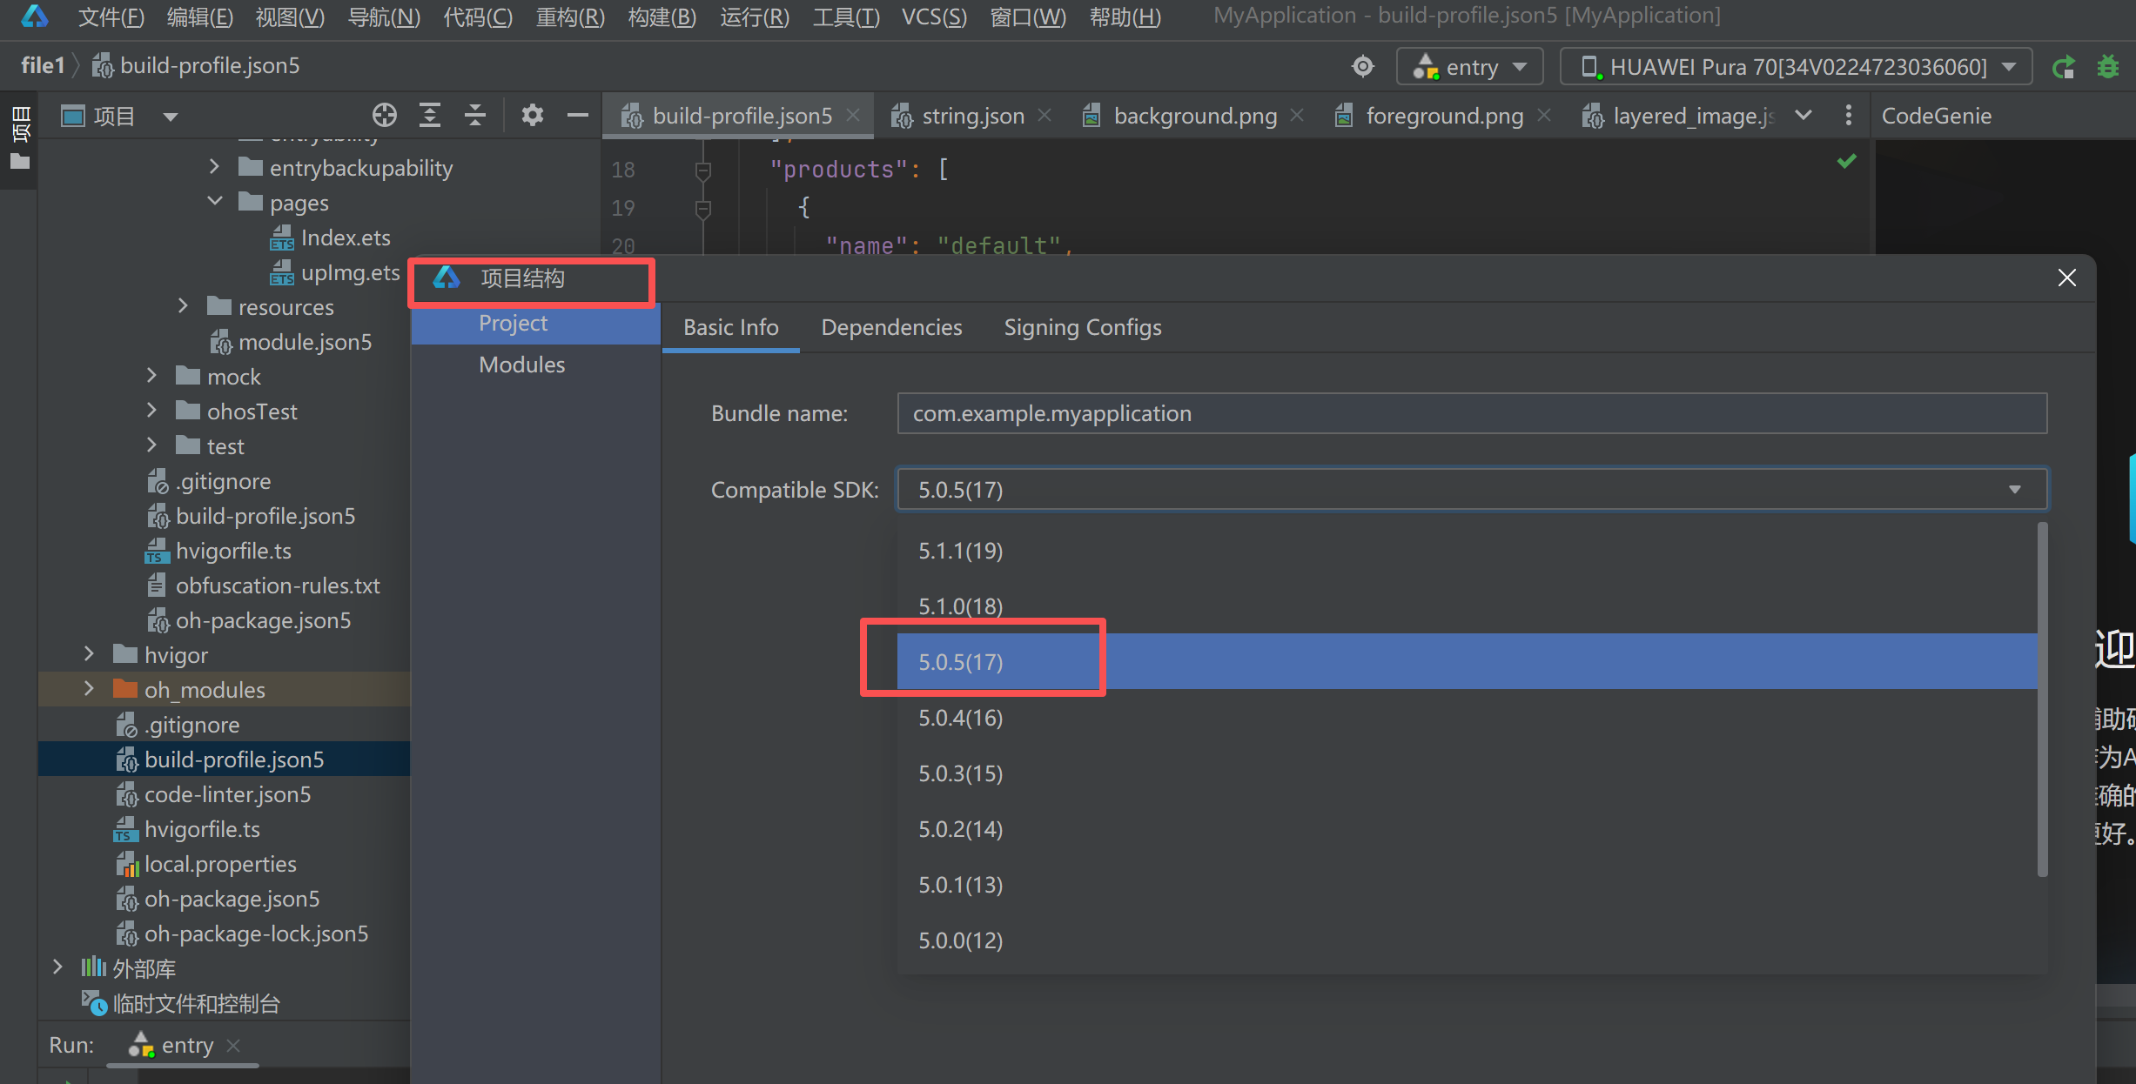Screen dimensions: 2136x1084
Task: Choose SDK 5.1.0(18) option
Action: pos(1468,606)
